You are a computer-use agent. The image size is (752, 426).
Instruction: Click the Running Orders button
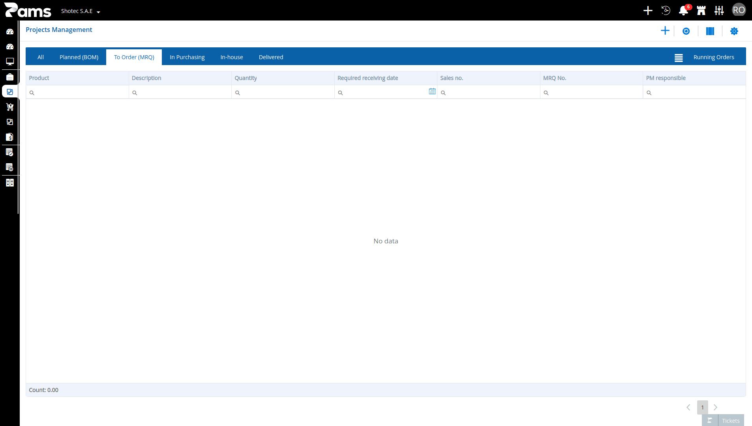point(714,57)
